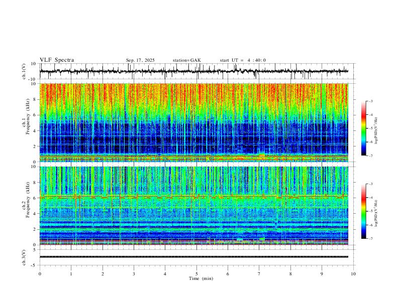The width and height of the screenshot is (398, 307).
Task: Click the ch.1 'Frequency (kHz)' axis label
Action: (28, 117)
